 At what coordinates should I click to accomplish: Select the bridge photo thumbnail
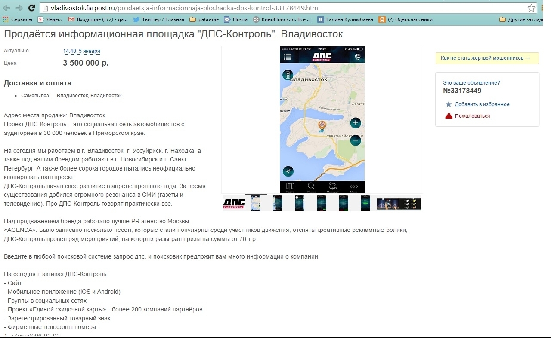pyautogui.click(x=387, y=204)
